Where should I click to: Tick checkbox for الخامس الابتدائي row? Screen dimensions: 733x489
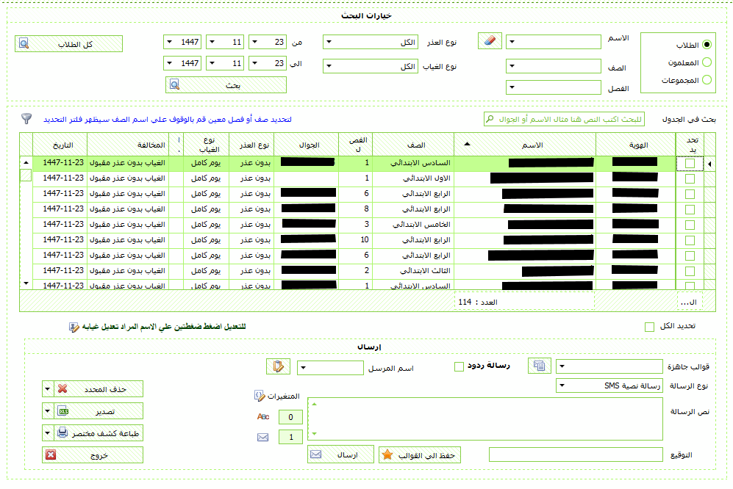click(x=690, y=225)
